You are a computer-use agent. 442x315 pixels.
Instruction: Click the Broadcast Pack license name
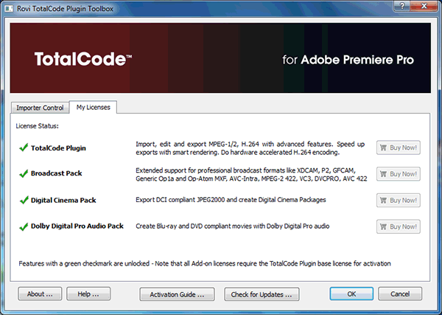57,173
